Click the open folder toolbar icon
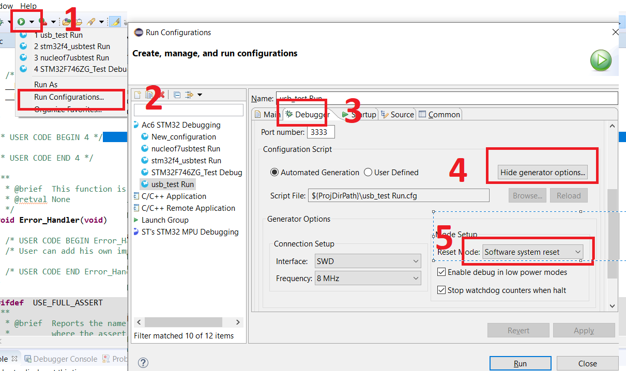The width and height of the screenshot is (626, 371). click(66, 22)
